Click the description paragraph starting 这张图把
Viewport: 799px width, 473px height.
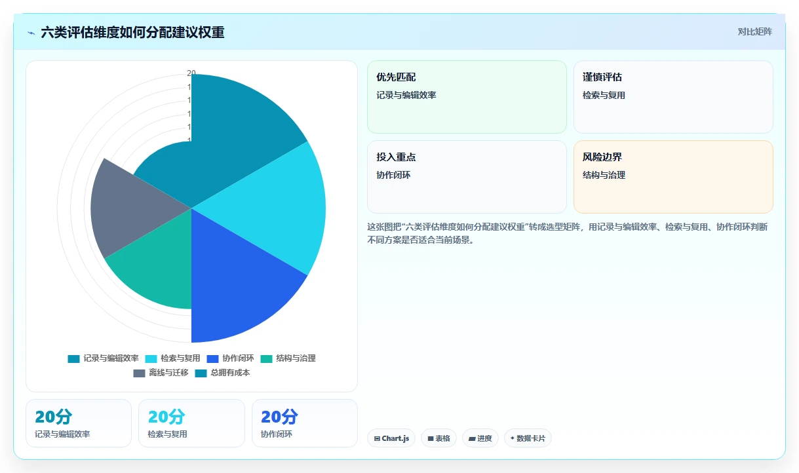coord(569,233)
